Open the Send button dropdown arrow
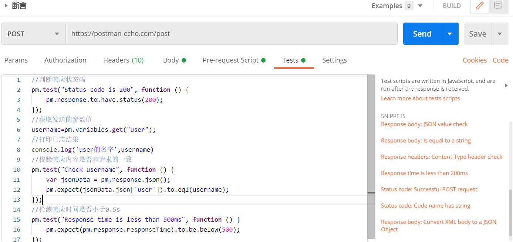 click(x=450, y=34)
